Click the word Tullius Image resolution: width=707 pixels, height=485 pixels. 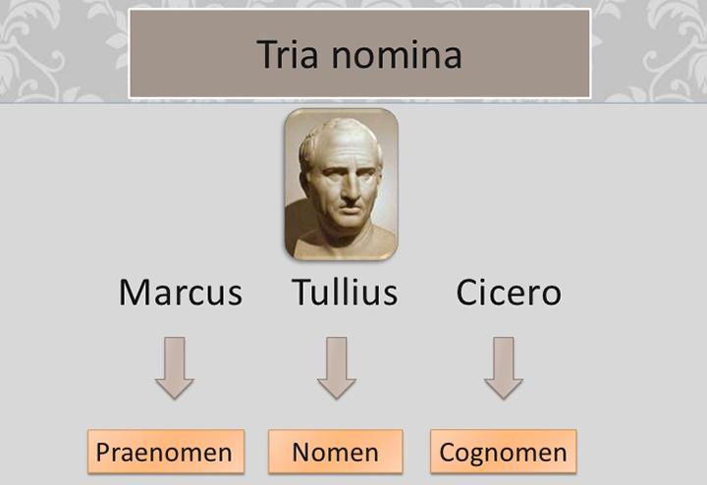(x=345, y=292)
